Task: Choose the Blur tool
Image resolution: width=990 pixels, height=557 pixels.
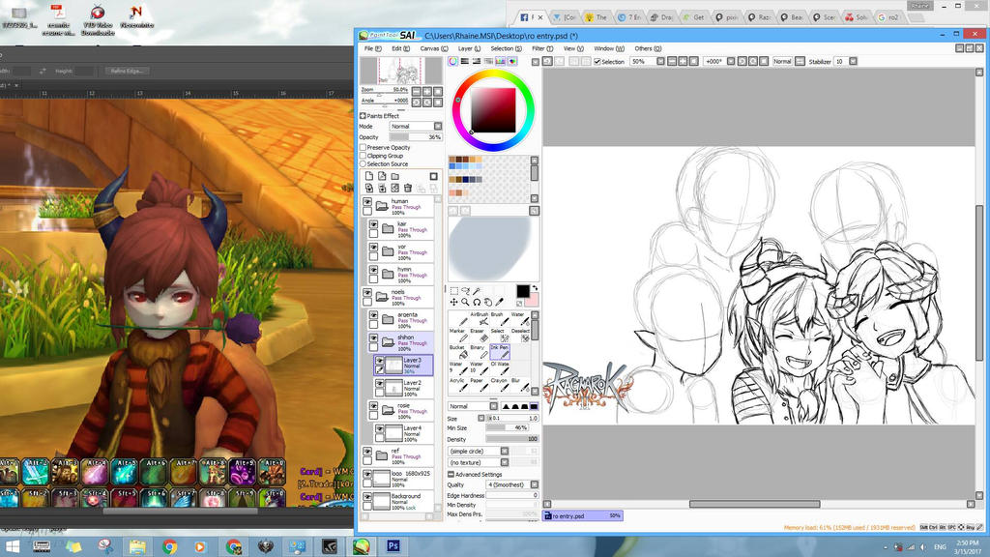Action: (x=519, y=385)
